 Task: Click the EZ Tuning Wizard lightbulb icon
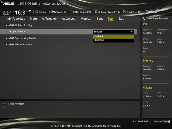point(96,12)
